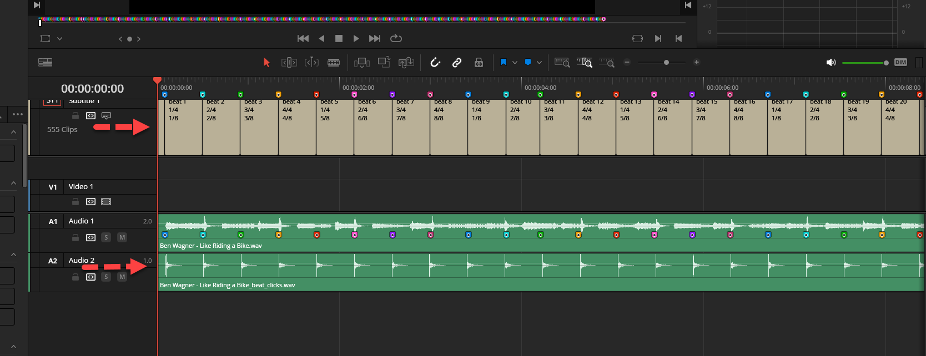The height and width of the screenshot is (356, 926).
Task: Toggle Subtitle 1 track visibility icon
Action: 106,115
